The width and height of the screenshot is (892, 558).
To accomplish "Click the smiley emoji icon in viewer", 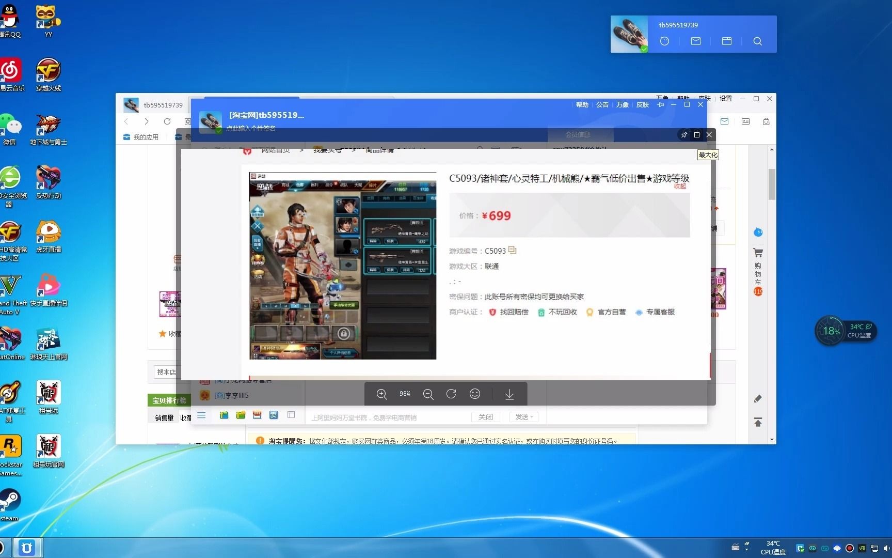I will [x=475, y=394].
